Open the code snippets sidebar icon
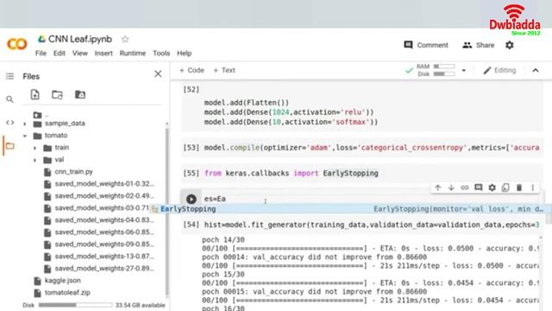The height and width of the screenshot is (311, 552). coord(9,123)
